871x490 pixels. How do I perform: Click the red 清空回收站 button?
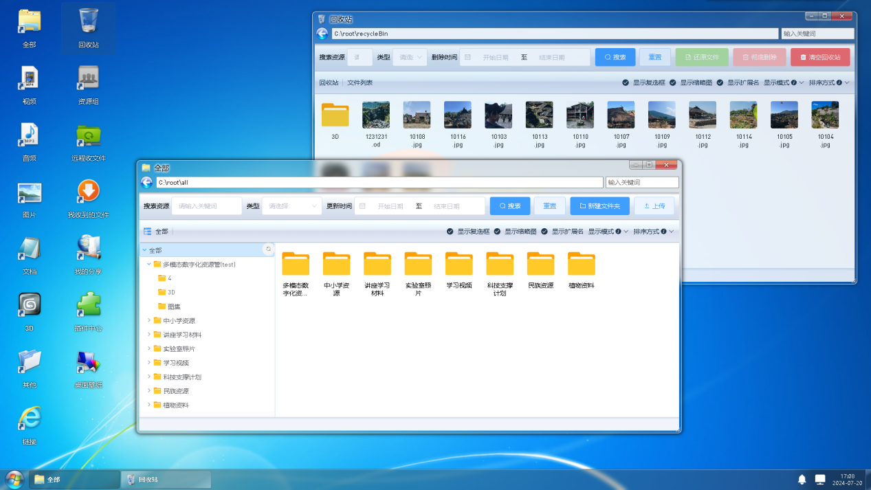820,57
